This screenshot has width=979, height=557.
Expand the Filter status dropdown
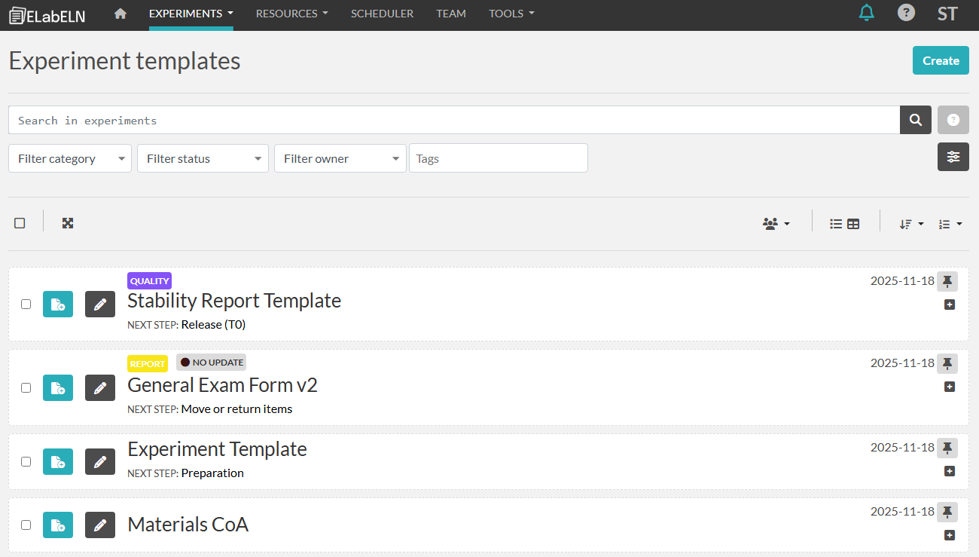[x=203, y=158]
